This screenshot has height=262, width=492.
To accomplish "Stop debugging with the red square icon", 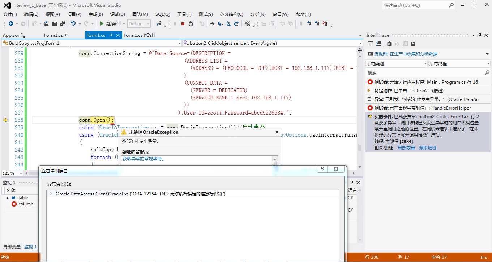I will pos(183,24).
